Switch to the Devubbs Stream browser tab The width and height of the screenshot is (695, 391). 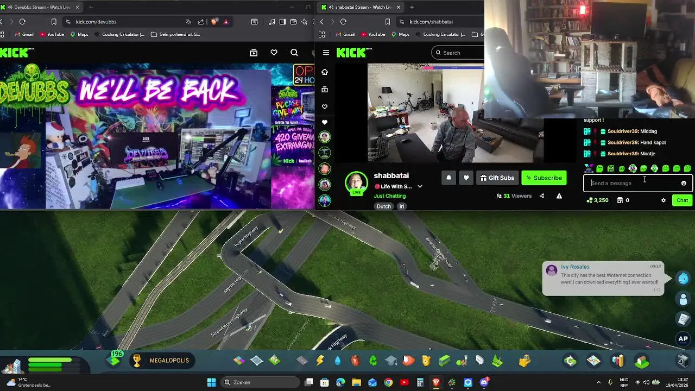point(41,7)
